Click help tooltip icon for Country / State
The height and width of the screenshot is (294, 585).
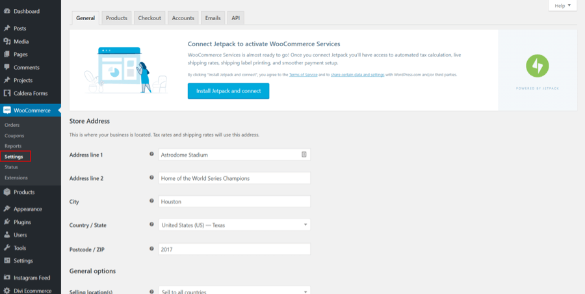(x=151, y=224)
